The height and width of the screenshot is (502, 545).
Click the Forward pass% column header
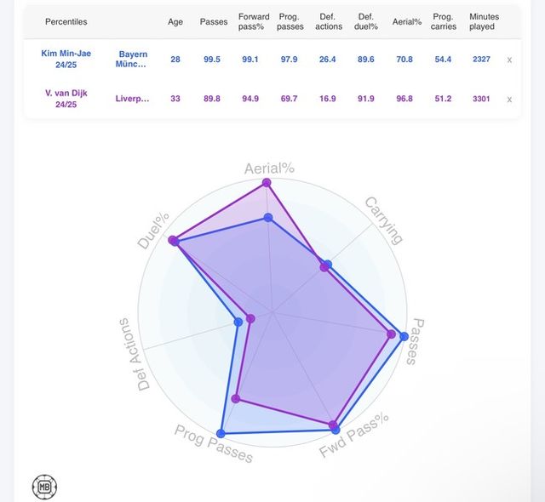pyautogui.click(x=252, y=21)
